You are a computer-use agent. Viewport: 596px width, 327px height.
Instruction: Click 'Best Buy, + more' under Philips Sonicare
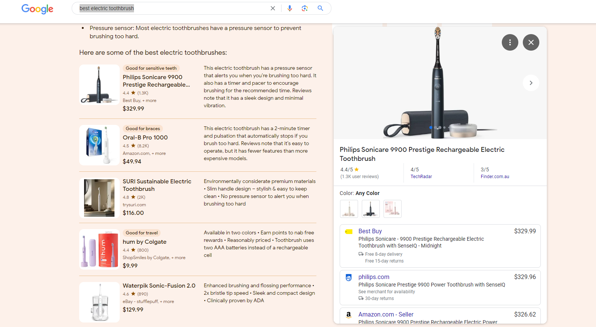pyautogui.click(x=140, y=100)
